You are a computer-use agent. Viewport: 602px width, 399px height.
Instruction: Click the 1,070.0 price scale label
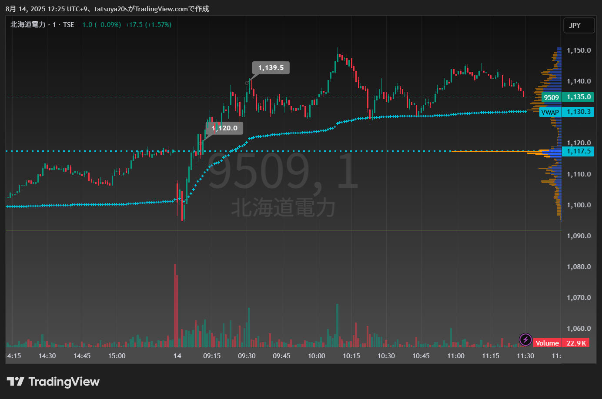coord(579,298)
